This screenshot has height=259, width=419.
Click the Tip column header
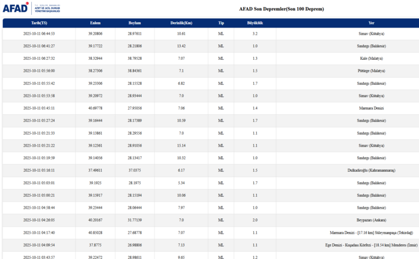click(x=221, y=23)
